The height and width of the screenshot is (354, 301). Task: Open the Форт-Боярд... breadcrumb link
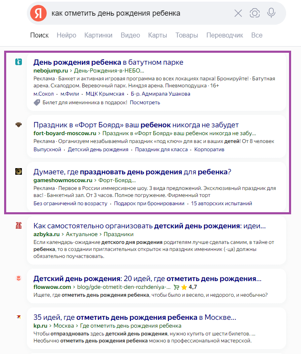point(117,180)
